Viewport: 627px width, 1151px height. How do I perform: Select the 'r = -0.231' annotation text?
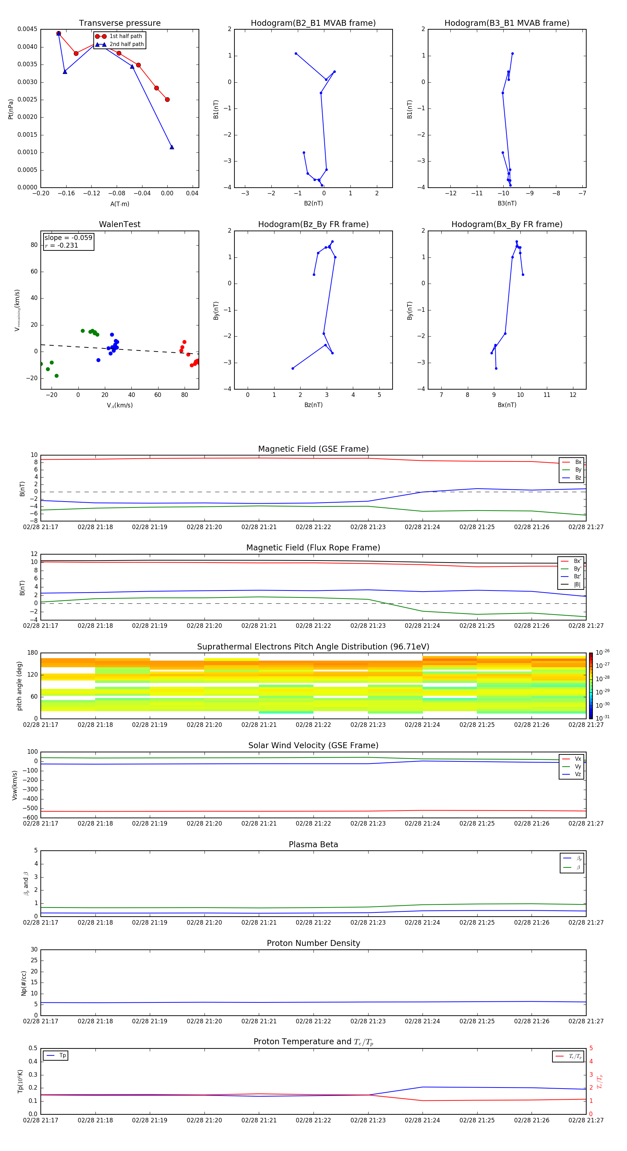62,245
